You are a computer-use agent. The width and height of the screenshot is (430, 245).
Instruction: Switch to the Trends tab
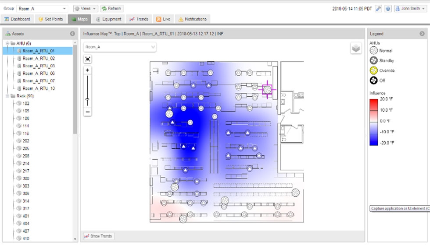coord(139,19)
